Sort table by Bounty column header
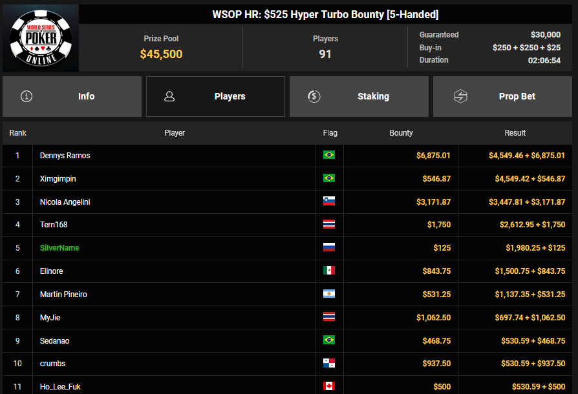Viewport: 578px width, 394px height. point(401,133)
